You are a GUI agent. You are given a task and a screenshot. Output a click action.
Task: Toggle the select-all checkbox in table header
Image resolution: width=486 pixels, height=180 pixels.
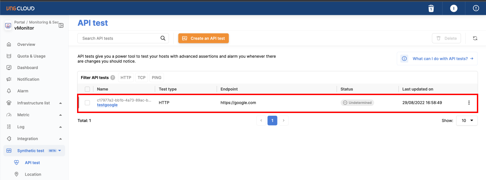(88, 89)
